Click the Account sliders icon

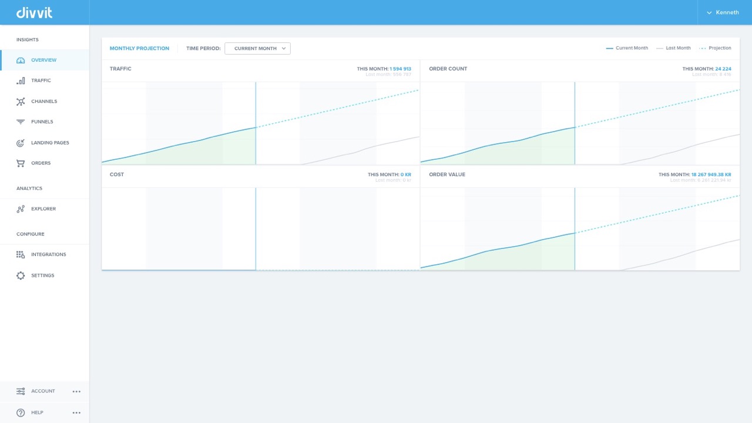pos(21,391)
